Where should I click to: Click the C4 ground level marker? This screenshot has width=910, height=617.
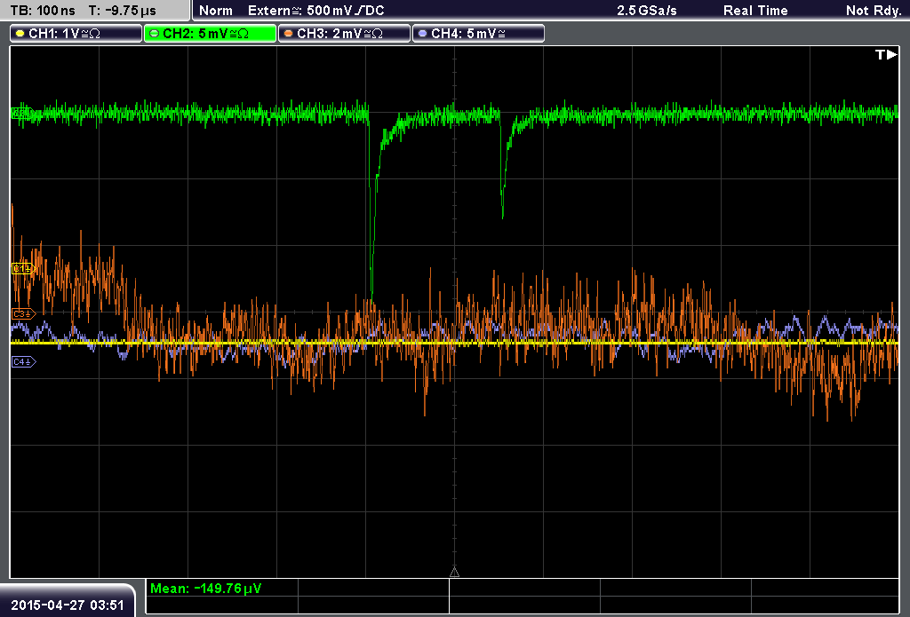23,362
